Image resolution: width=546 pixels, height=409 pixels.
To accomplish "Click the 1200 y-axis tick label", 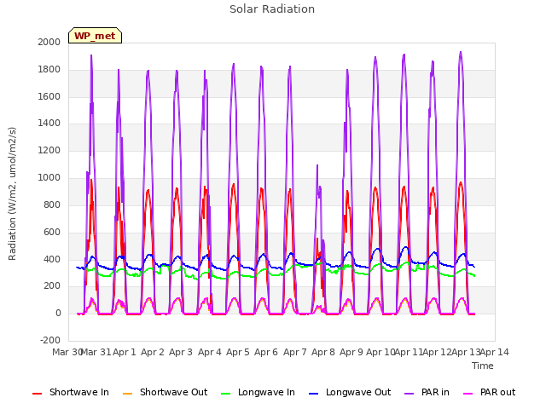I will (x=49, y=151).
